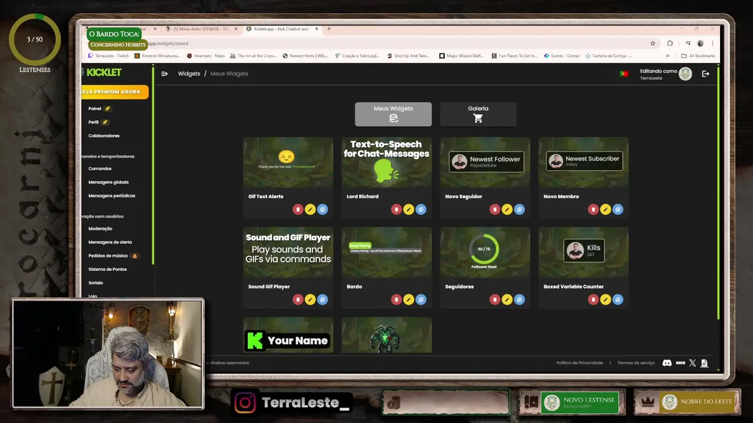753x423 pixels.
Task: Bookmark this page with the star icon
Action: pos(652,43)
